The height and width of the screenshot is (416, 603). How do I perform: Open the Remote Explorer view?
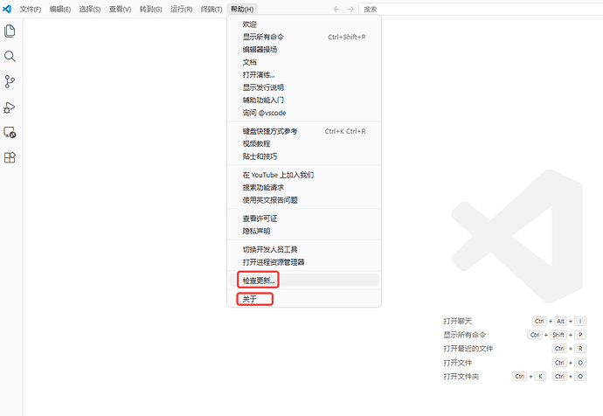[x=10, y=133]
